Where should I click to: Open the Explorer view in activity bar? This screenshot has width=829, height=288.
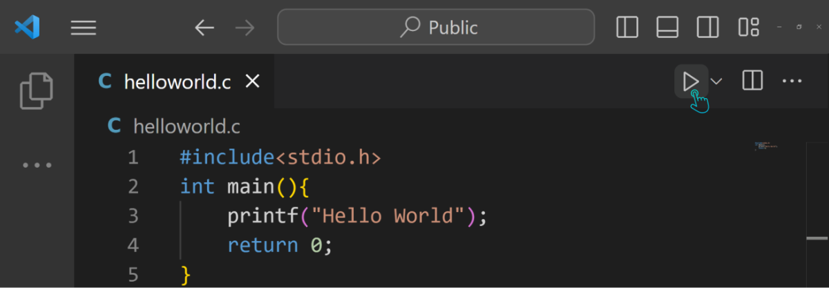[37, 90]
